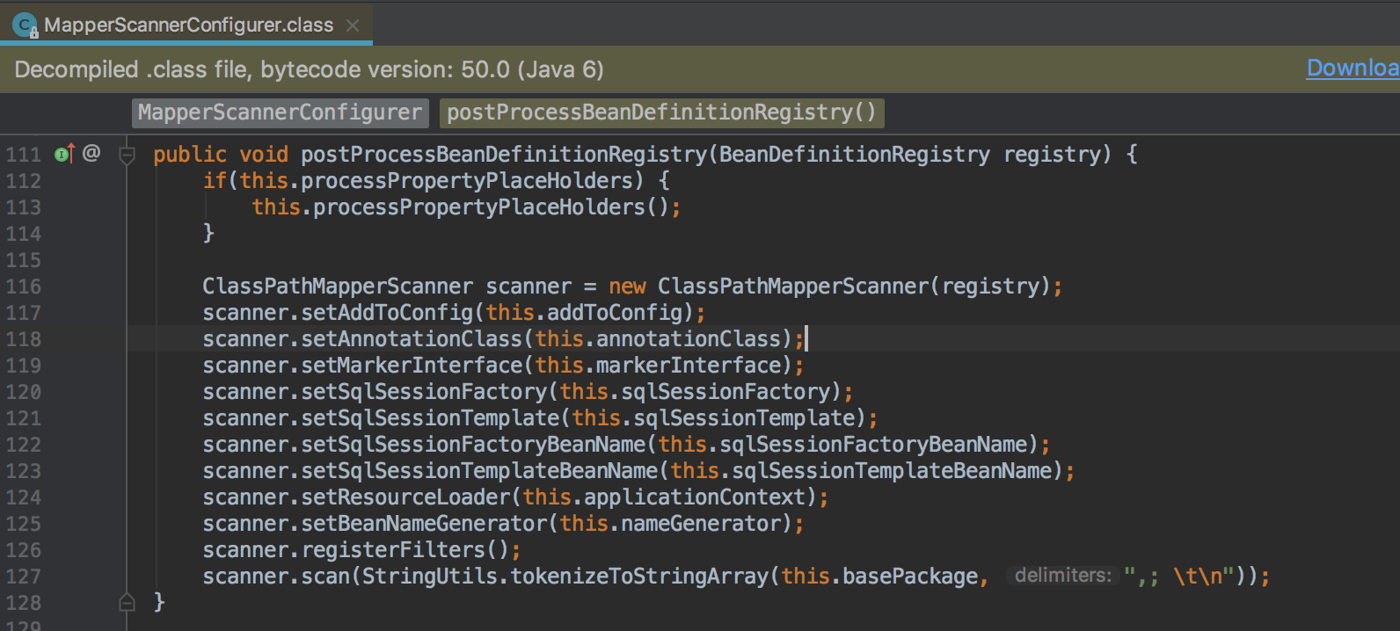The image size is (1400, 631).
Task: Select the postProcessBeanDefinitionRegistry() breadcrumb
Action: coord(661,112)
